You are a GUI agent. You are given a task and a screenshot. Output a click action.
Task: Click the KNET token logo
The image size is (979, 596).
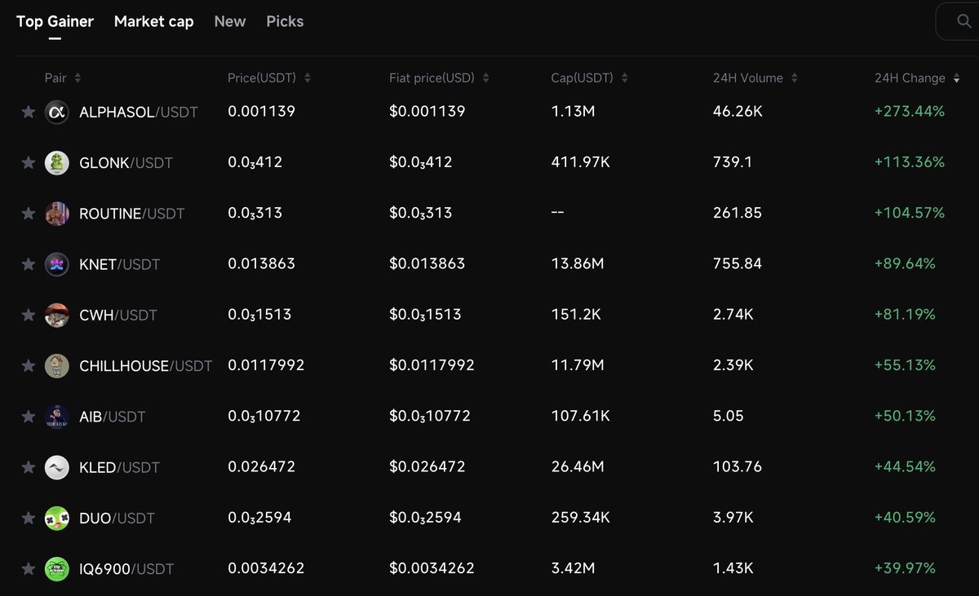[57, 263]
